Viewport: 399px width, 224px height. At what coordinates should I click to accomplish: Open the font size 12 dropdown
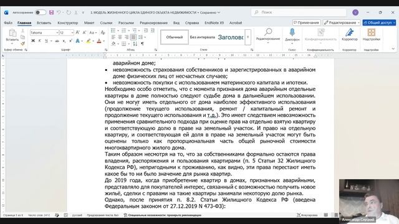point(72,32)
